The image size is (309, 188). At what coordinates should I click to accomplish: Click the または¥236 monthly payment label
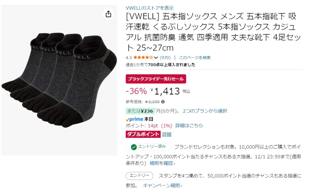click(x=140, y=111)
